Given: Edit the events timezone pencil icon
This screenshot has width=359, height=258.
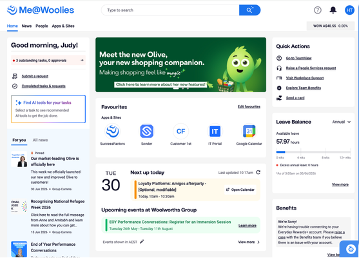Looking at the screenshot, I should click(142, 241).
